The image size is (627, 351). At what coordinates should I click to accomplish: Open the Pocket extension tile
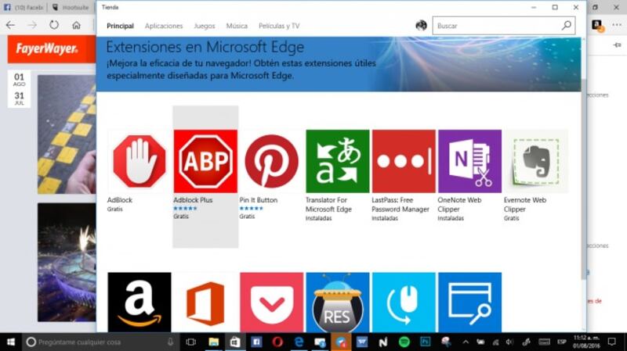click(271, 303)
